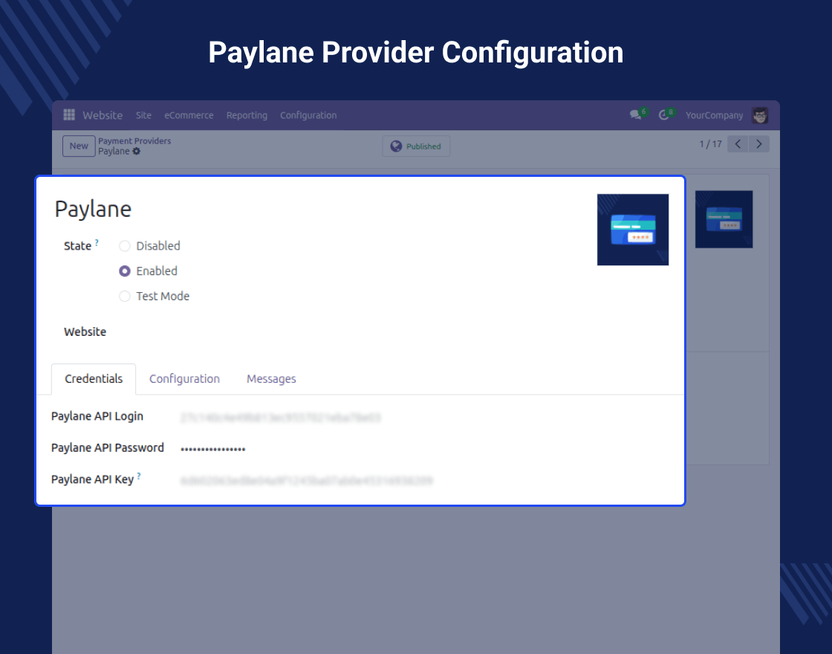Select the Enabled state radio button
The width and height of the screenshot is (832, 654).
click(x=125, y=271)
